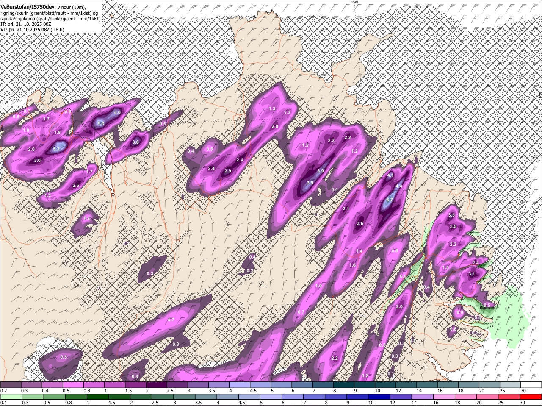Screen dimensions: 542x406
Task: Click the 0.1 label under the lower legend
Action: click(3, 403)
